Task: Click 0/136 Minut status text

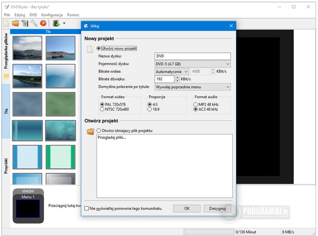Action: tap(246, 232)
